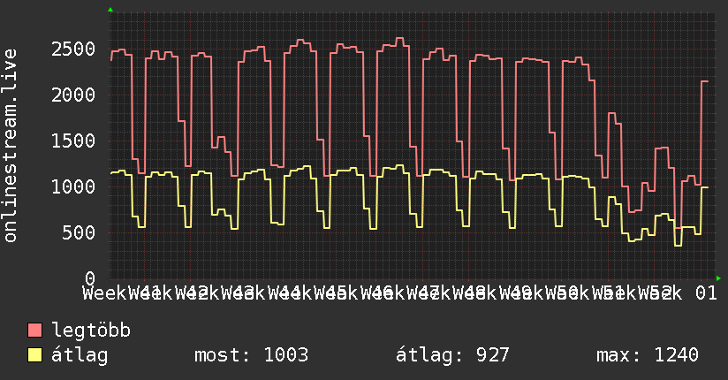Image resolution: width=728 pixels, height=380 pixels.
Task: Click the 'átlag: 927' statistic
Action: pyautogui.click(x=452, y=355)
